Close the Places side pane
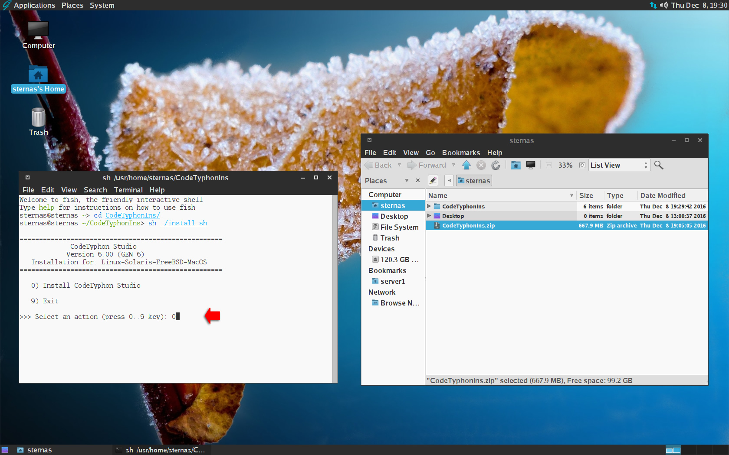This screenshot has width=729, height=455. (x=418, y=180)
